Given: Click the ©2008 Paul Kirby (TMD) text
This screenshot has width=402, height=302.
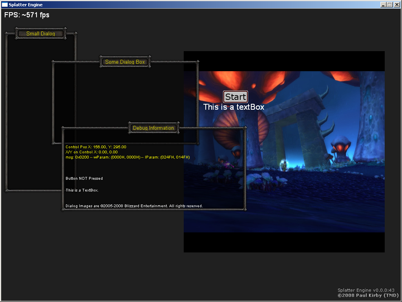Looking at the screenshot, I should pos(368,295).
